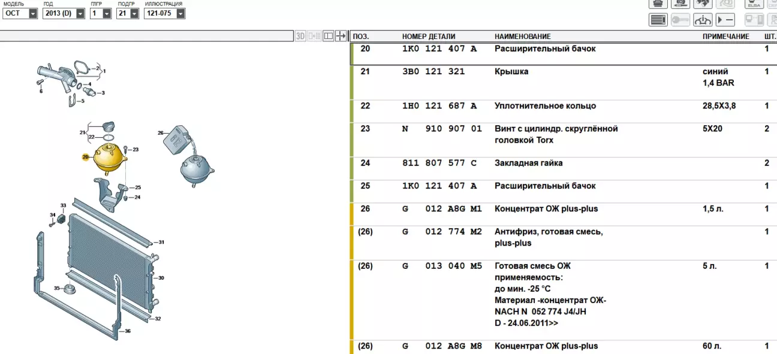Select row 24 Закладная гайка
This screenshot has height=354, width=777.
click(x=564, y=168)
